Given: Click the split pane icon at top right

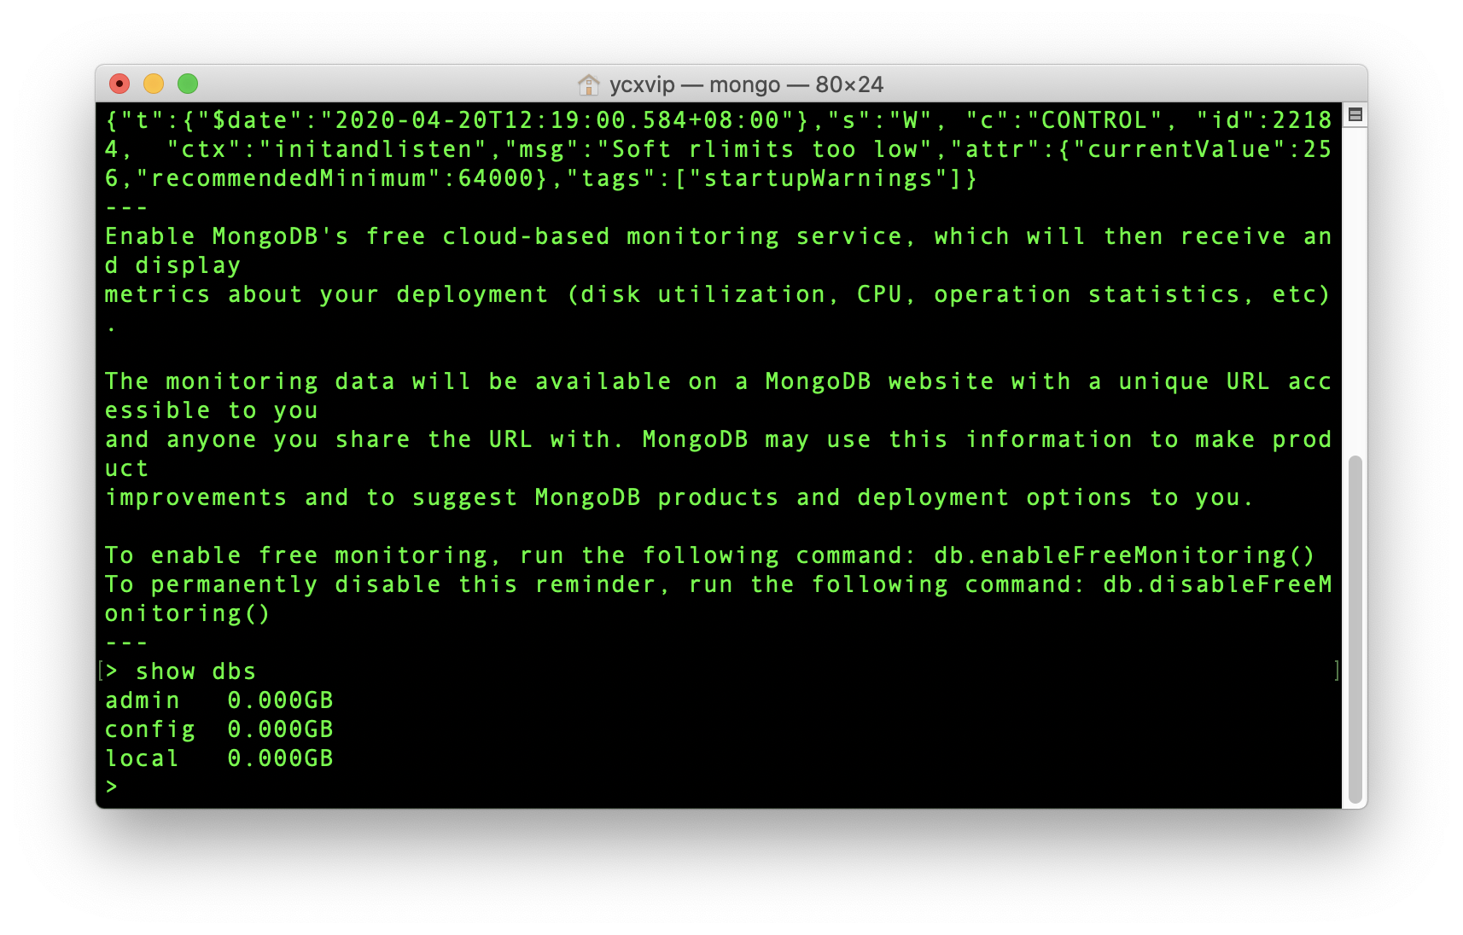Looking at the screenshot, I should pos(1355,114).
